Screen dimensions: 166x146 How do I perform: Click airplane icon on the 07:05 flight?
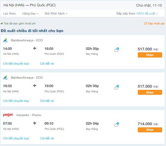pos(35,123)
